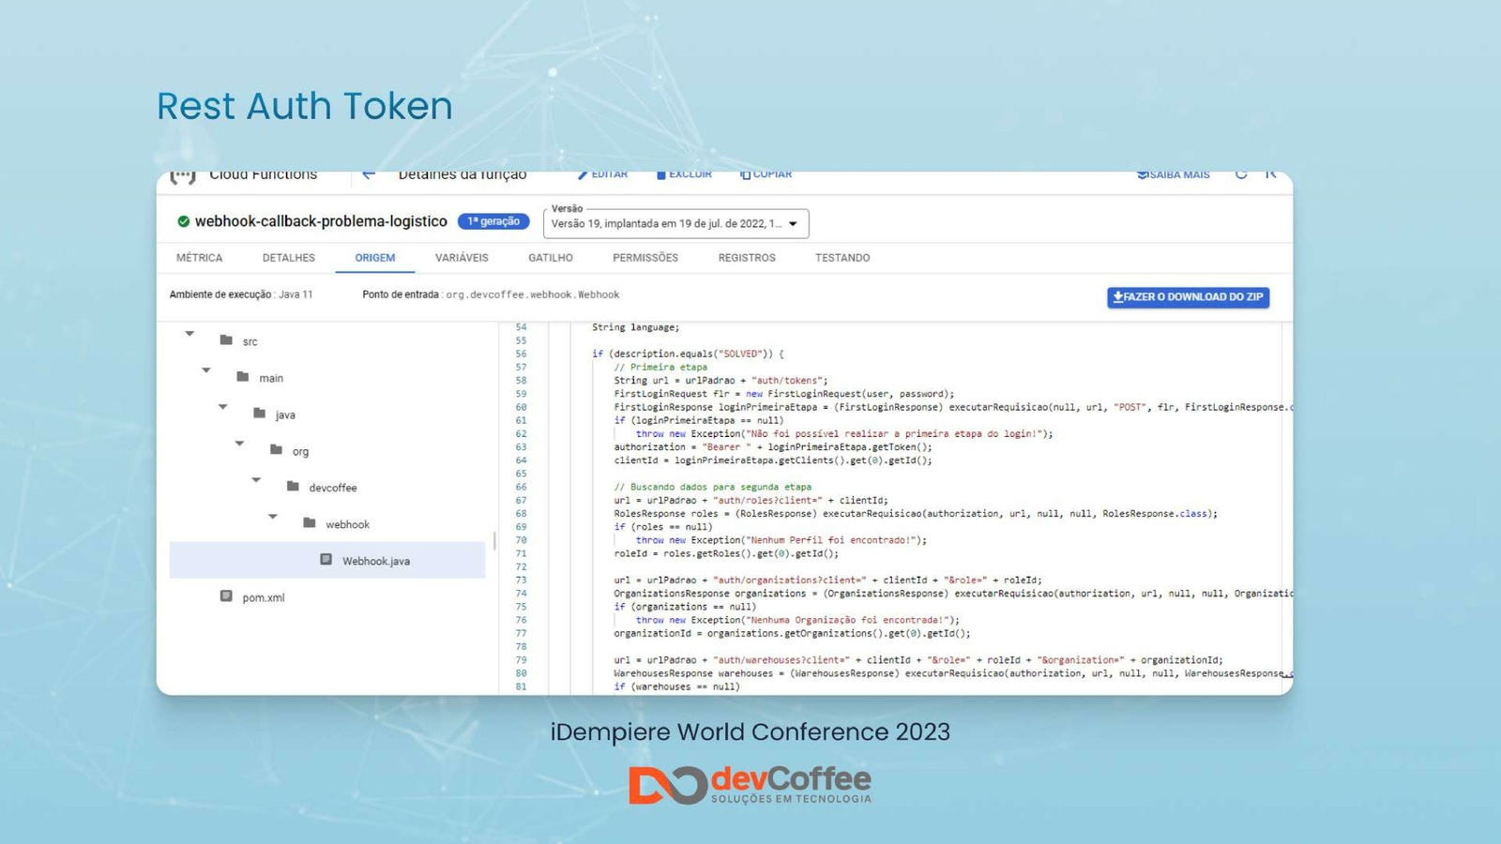Switch to the Métrica tab
The image size is (1501, 844).
199,258
